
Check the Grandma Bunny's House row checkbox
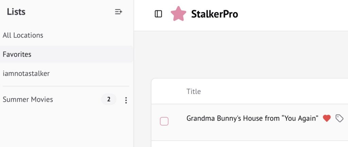[x=164, y=121]
